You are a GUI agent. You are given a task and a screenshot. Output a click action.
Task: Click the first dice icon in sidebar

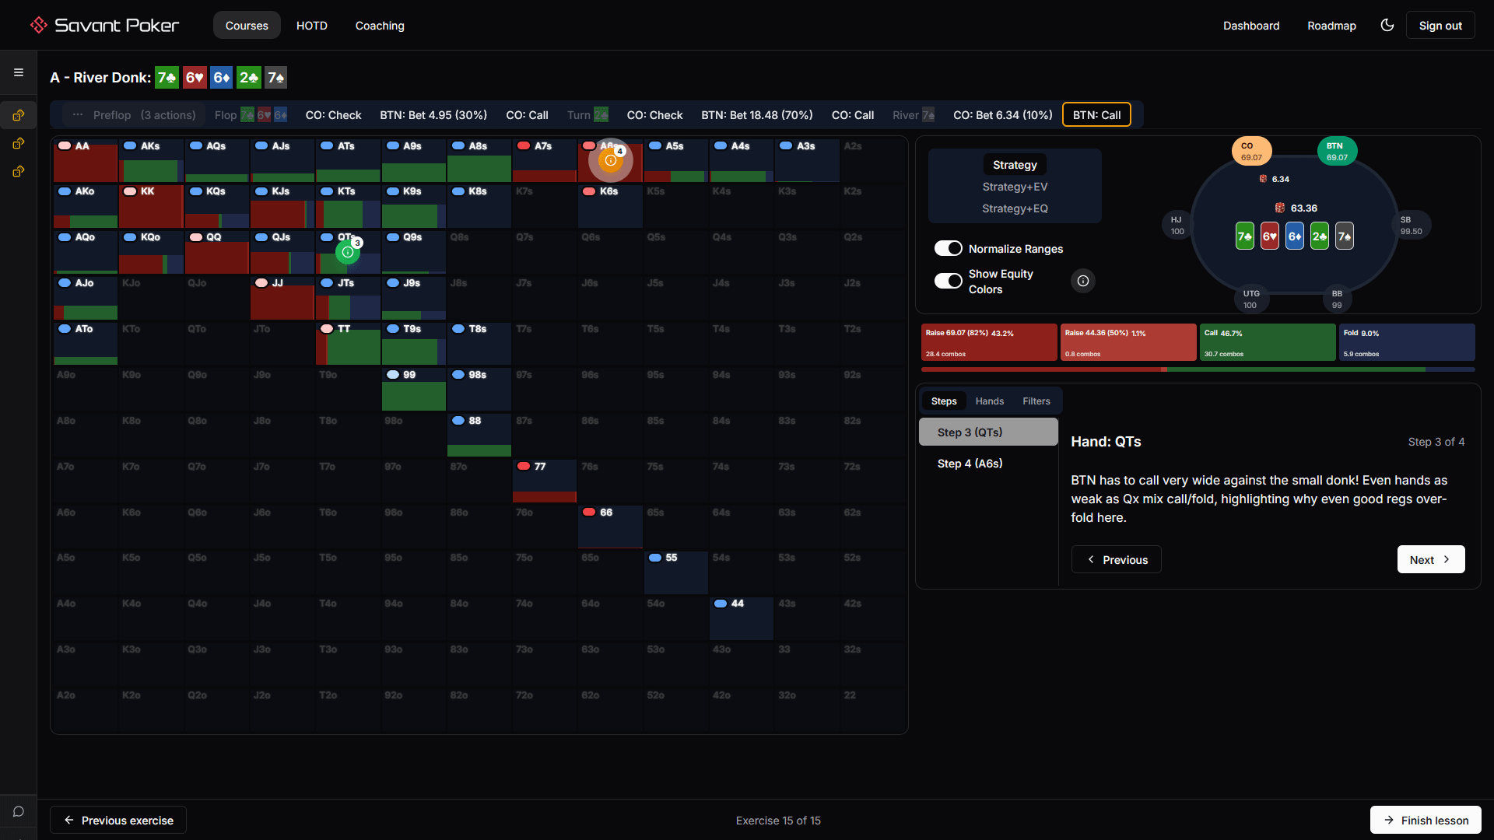[19, 115]
